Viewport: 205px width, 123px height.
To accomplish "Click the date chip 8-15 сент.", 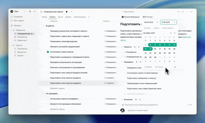I will (x=148, y=17).
